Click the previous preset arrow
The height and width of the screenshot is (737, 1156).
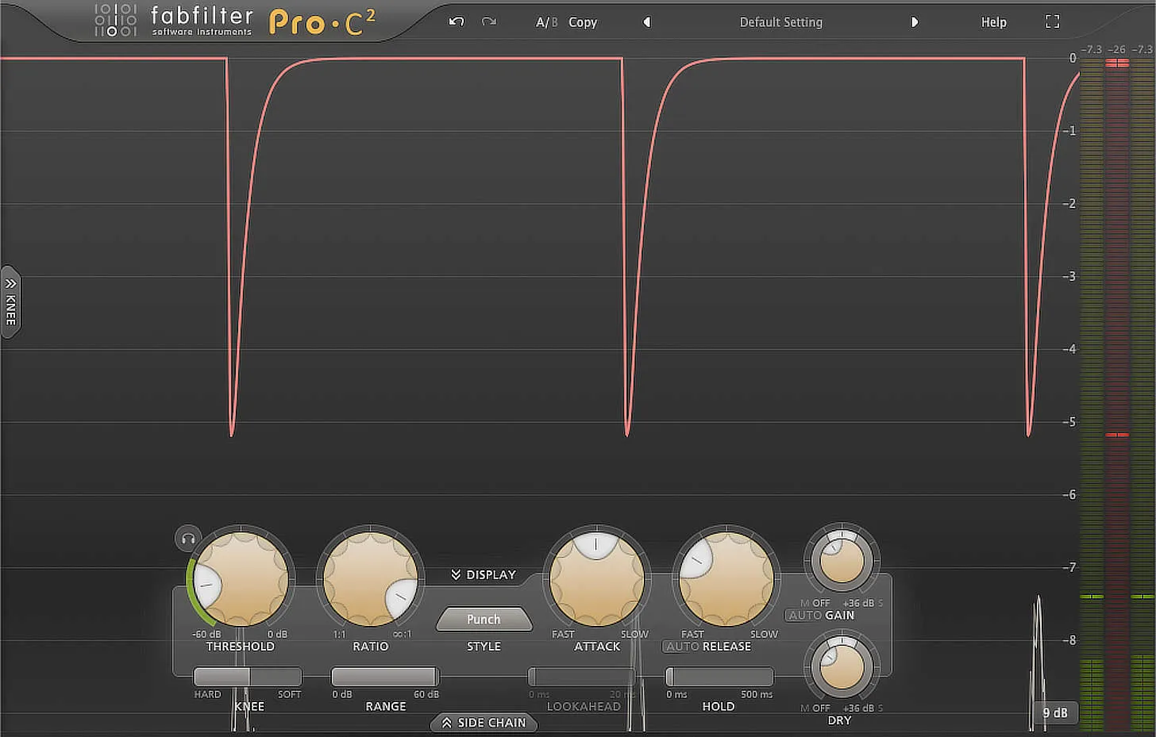coord(646,22)
